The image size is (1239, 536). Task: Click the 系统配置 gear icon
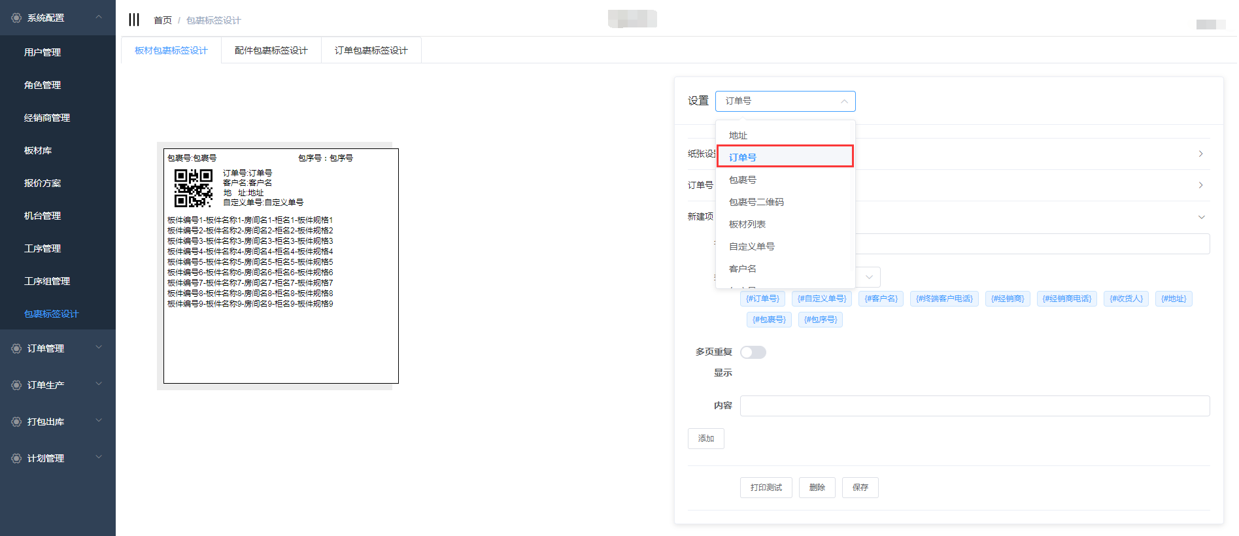[16, 18]
